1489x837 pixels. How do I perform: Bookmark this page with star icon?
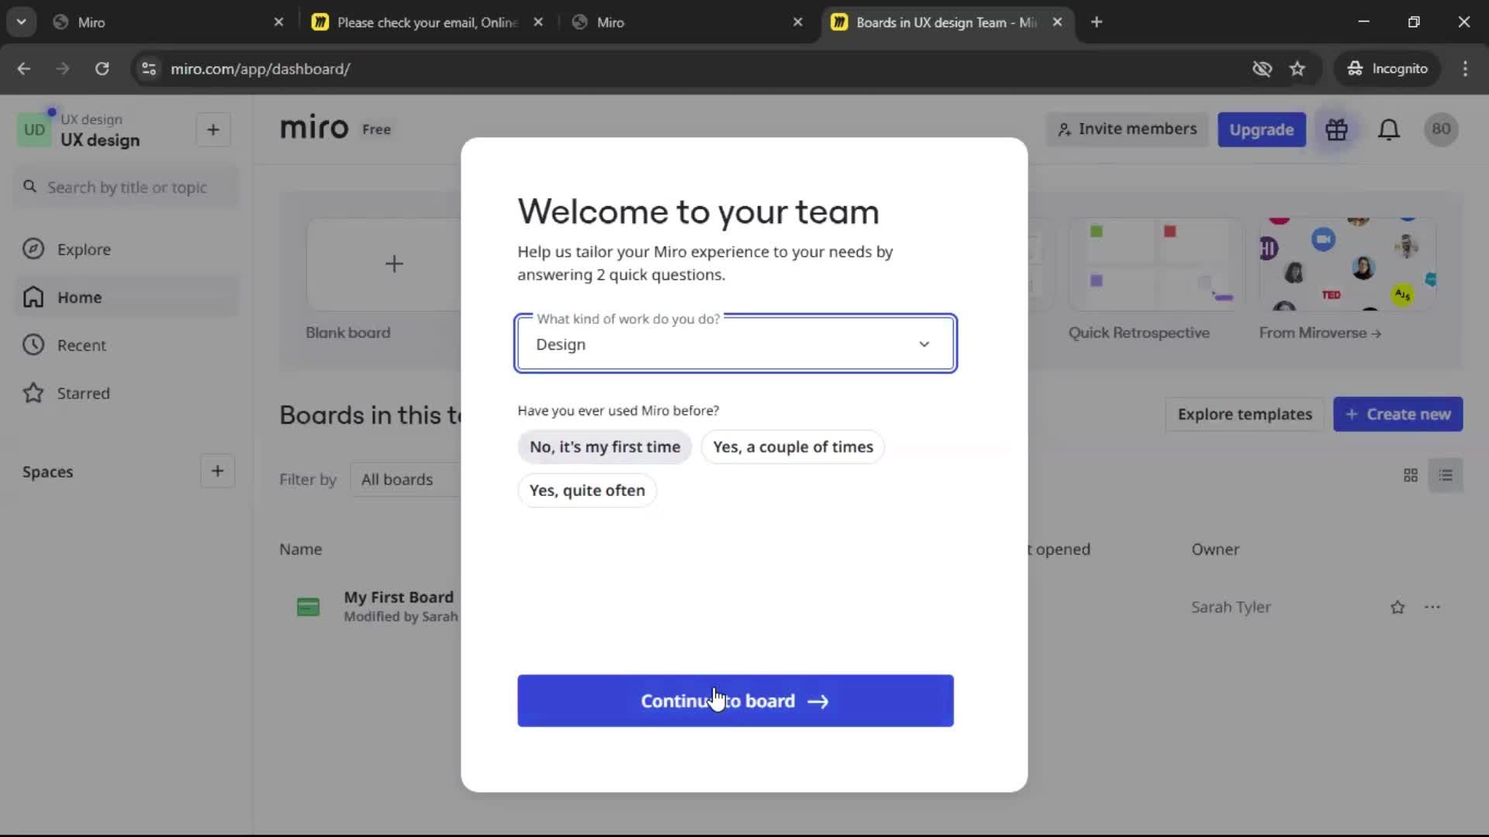pyautogui.click(x=1297, y=69)
